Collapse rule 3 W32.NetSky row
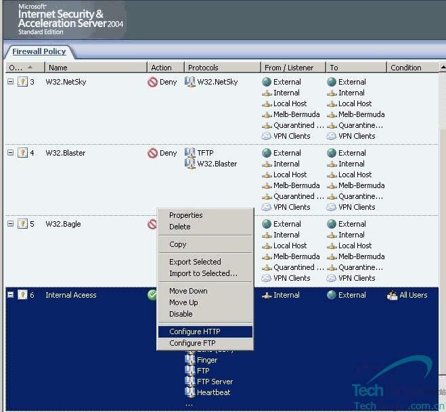446x412 pixels. click(x=10, y=82)
